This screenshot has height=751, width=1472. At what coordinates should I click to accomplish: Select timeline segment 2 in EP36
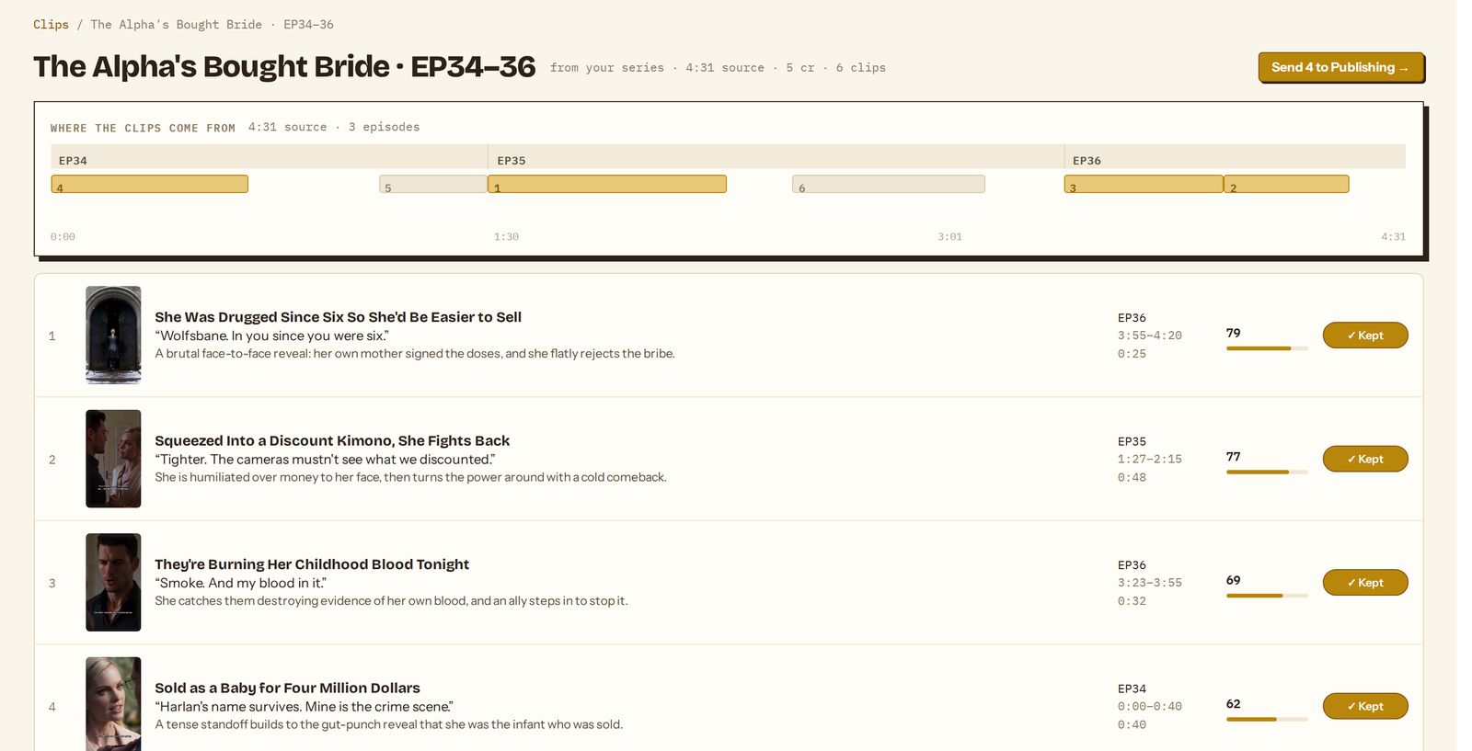pos(1286,184)
